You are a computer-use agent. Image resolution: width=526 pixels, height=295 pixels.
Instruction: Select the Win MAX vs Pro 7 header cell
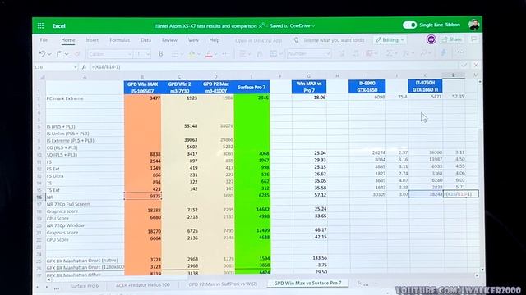tap(309, 87)
